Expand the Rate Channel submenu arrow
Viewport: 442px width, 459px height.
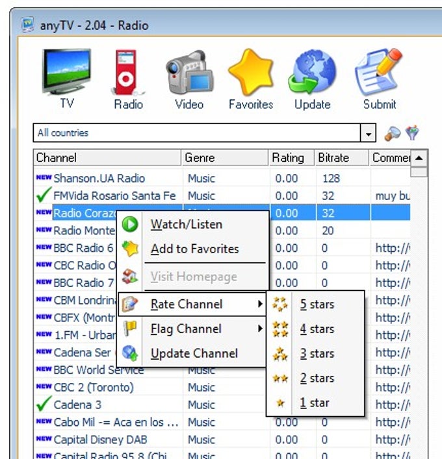(260, 304)
